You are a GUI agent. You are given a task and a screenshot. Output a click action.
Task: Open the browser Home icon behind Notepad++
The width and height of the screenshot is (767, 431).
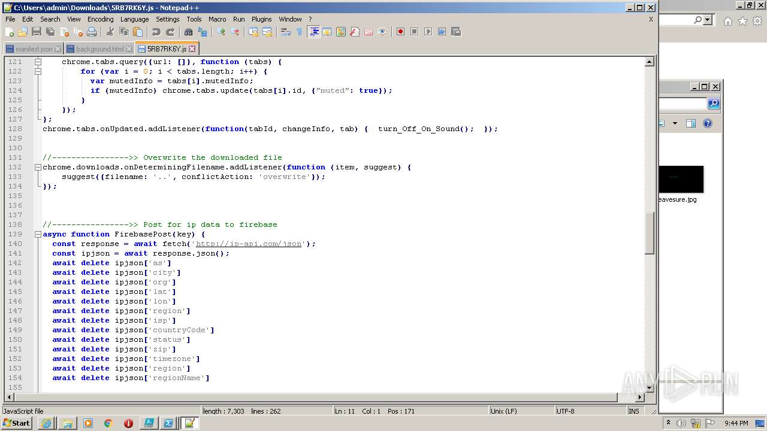click(x=727, y=21)
